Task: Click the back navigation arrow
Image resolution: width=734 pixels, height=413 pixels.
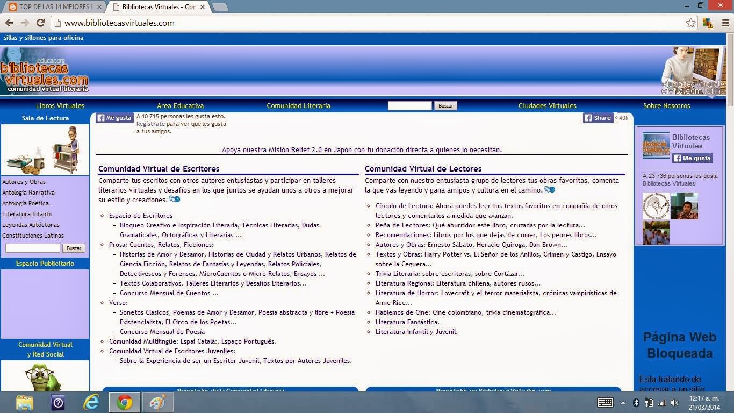Action: (9, 23)
